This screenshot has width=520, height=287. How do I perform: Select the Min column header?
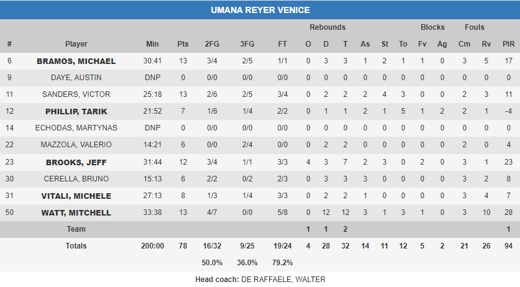(152, 44)
